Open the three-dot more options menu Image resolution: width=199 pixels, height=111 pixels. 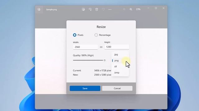pos(110,10)
